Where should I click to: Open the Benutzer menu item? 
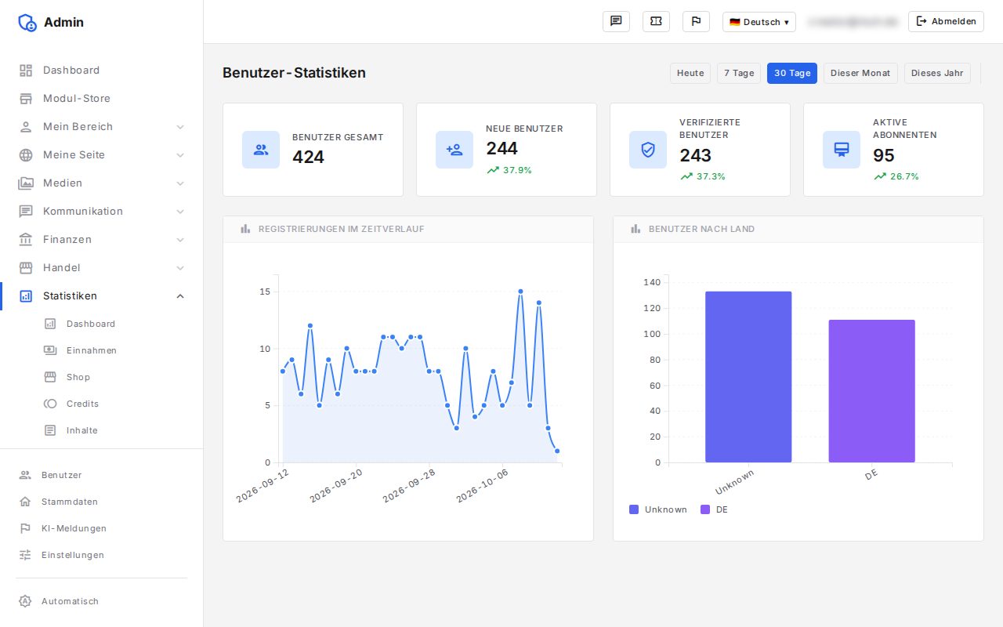pos(101,475)
